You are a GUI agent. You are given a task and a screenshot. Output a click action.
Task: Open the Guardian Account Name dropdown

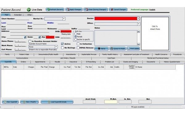(56, 47)
